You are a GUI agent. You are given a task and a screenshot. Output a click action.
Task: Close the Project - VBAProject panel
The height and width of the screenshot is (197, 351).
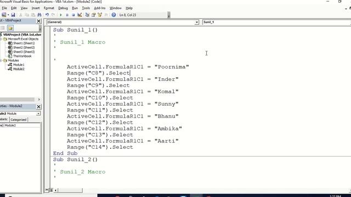click(39, 21)
